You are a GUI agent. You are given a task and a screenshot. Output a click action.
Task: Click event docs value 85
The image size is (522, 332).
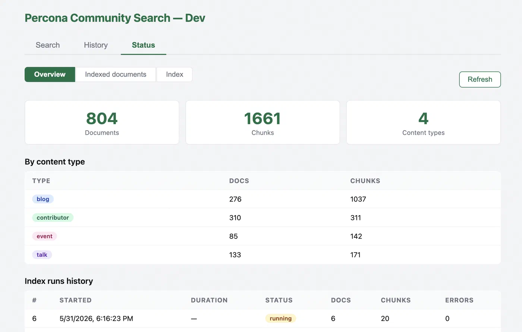coord(233,236)
